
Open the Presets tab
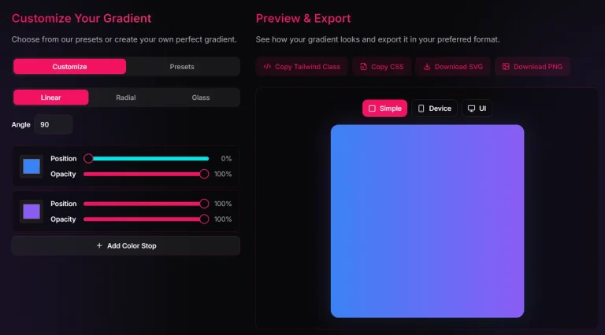coord(182,67)
